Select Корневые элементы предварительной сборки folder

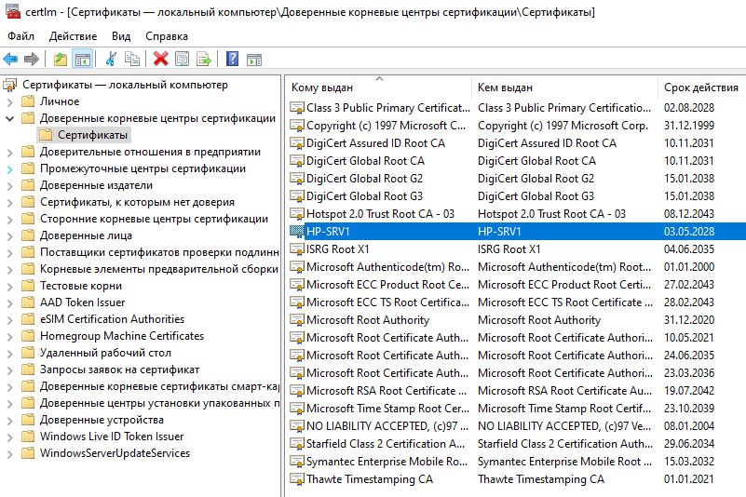coord(159,269)
